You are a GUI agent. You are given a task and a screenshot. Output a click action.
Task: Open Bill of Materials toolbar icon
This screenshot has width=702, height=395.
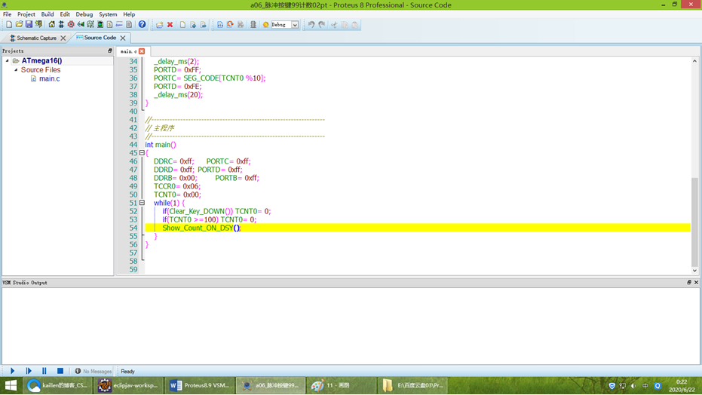tap(109, 25)
